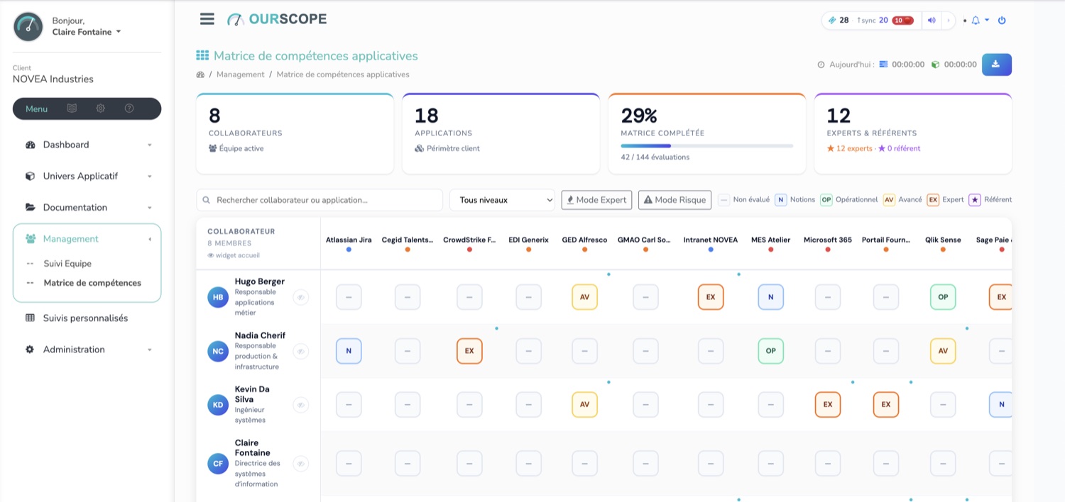Enable Mode Expert button

tap(596, 200)
